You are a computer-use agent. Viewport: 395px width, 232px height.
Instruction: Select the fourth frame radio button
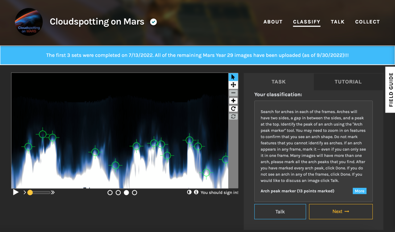pyautogui.click(x=135, y=192)
